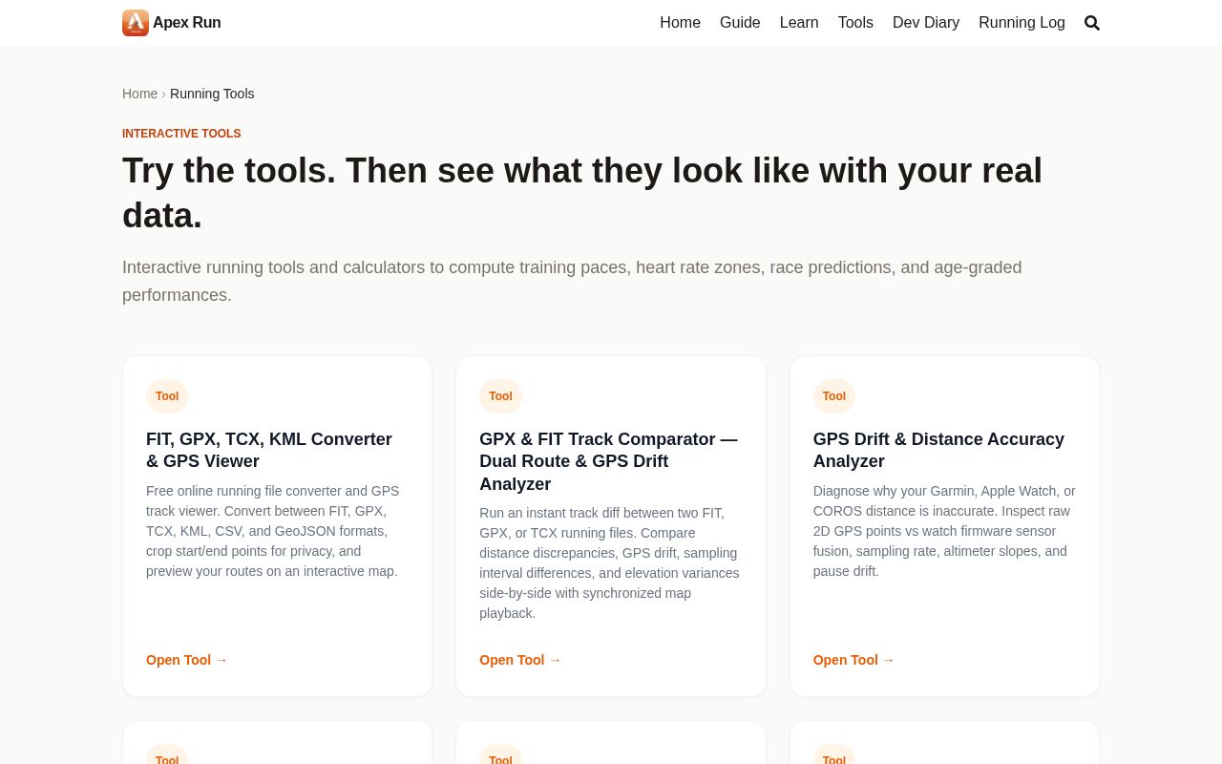
Task: Open the Guide nav item
Action: [x=740, y=23]
